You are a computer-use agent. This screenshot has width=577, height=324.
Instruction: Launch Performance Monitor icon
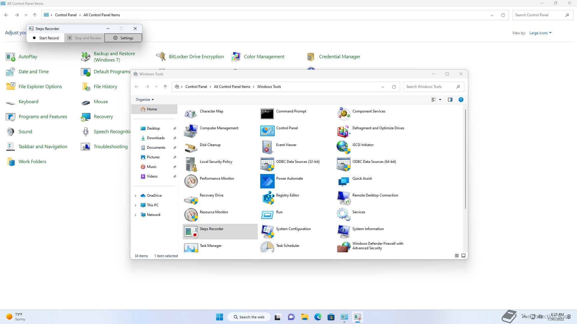coord(191,181)
